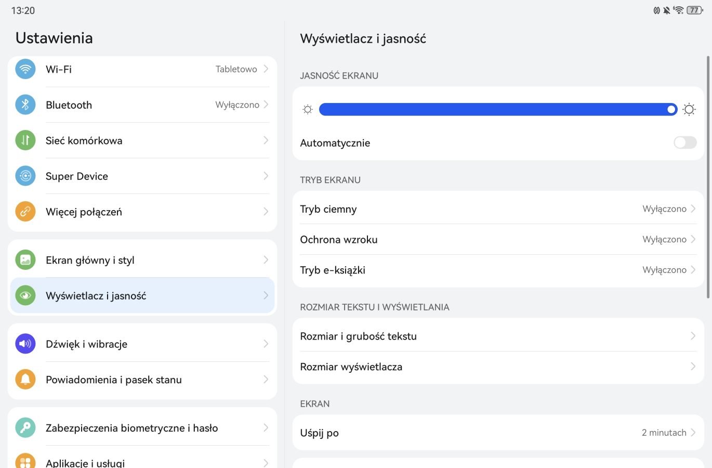Tap the green Sieć komórkowa icon
This screenshot has width=712, height=468.
point(25,140)
